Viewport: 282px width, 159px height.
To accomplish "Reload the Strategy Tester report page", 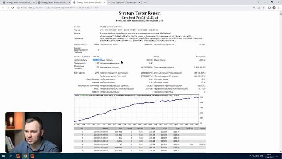I will click(x=13, y=8).
